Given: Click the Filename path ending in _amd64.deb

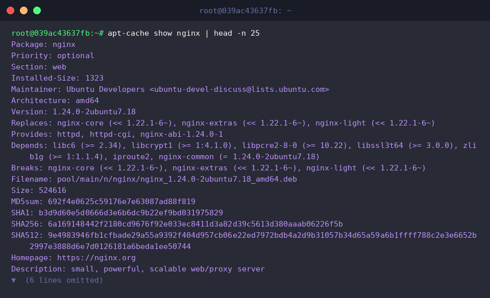Looking at the screenshot, I should pyautogui.click(x=177, y=179).
